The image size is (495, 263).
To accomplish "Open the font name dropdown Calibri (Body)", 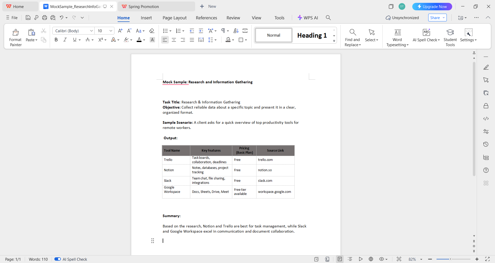I will [x=91, y=31].
